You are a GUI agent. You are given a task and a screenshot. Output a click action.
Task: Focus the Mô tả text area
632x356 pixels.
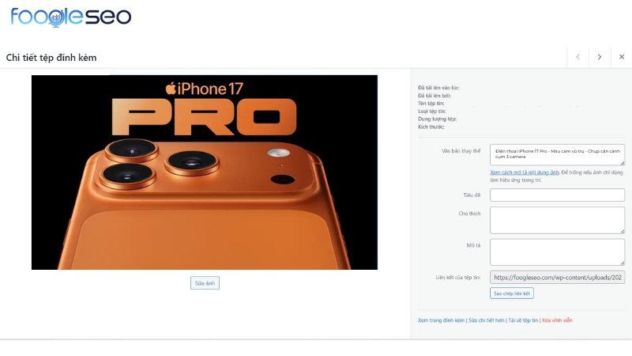click(558, 252)
